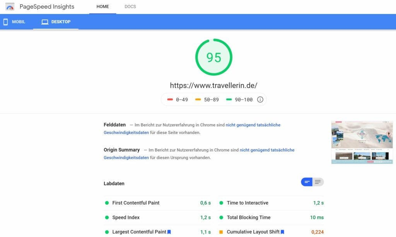Click the PageSpeed Insights logo icon
Screen dimensions: 396x237
[x=10, y=7]
